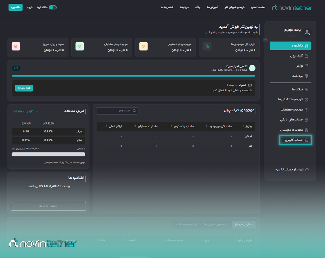Click the withdraw icon beside برداشت

(x=307, y=76)
